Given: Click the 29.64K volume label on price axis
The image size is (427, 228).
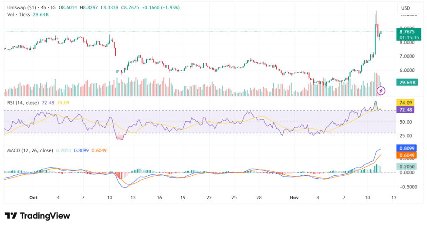Looking at the screenshot, I should tap(409, 82).
